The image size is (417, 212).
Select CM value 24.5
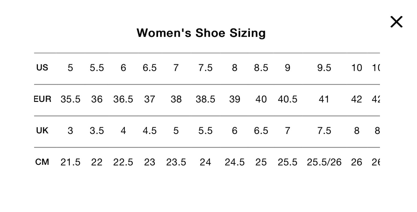pyautogui.click(x=235, y=162)
